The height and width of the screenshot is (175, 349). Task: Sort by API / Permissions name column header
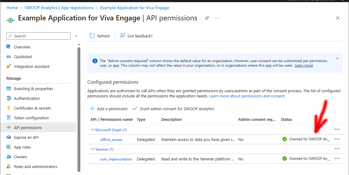(x=111, y=120)
